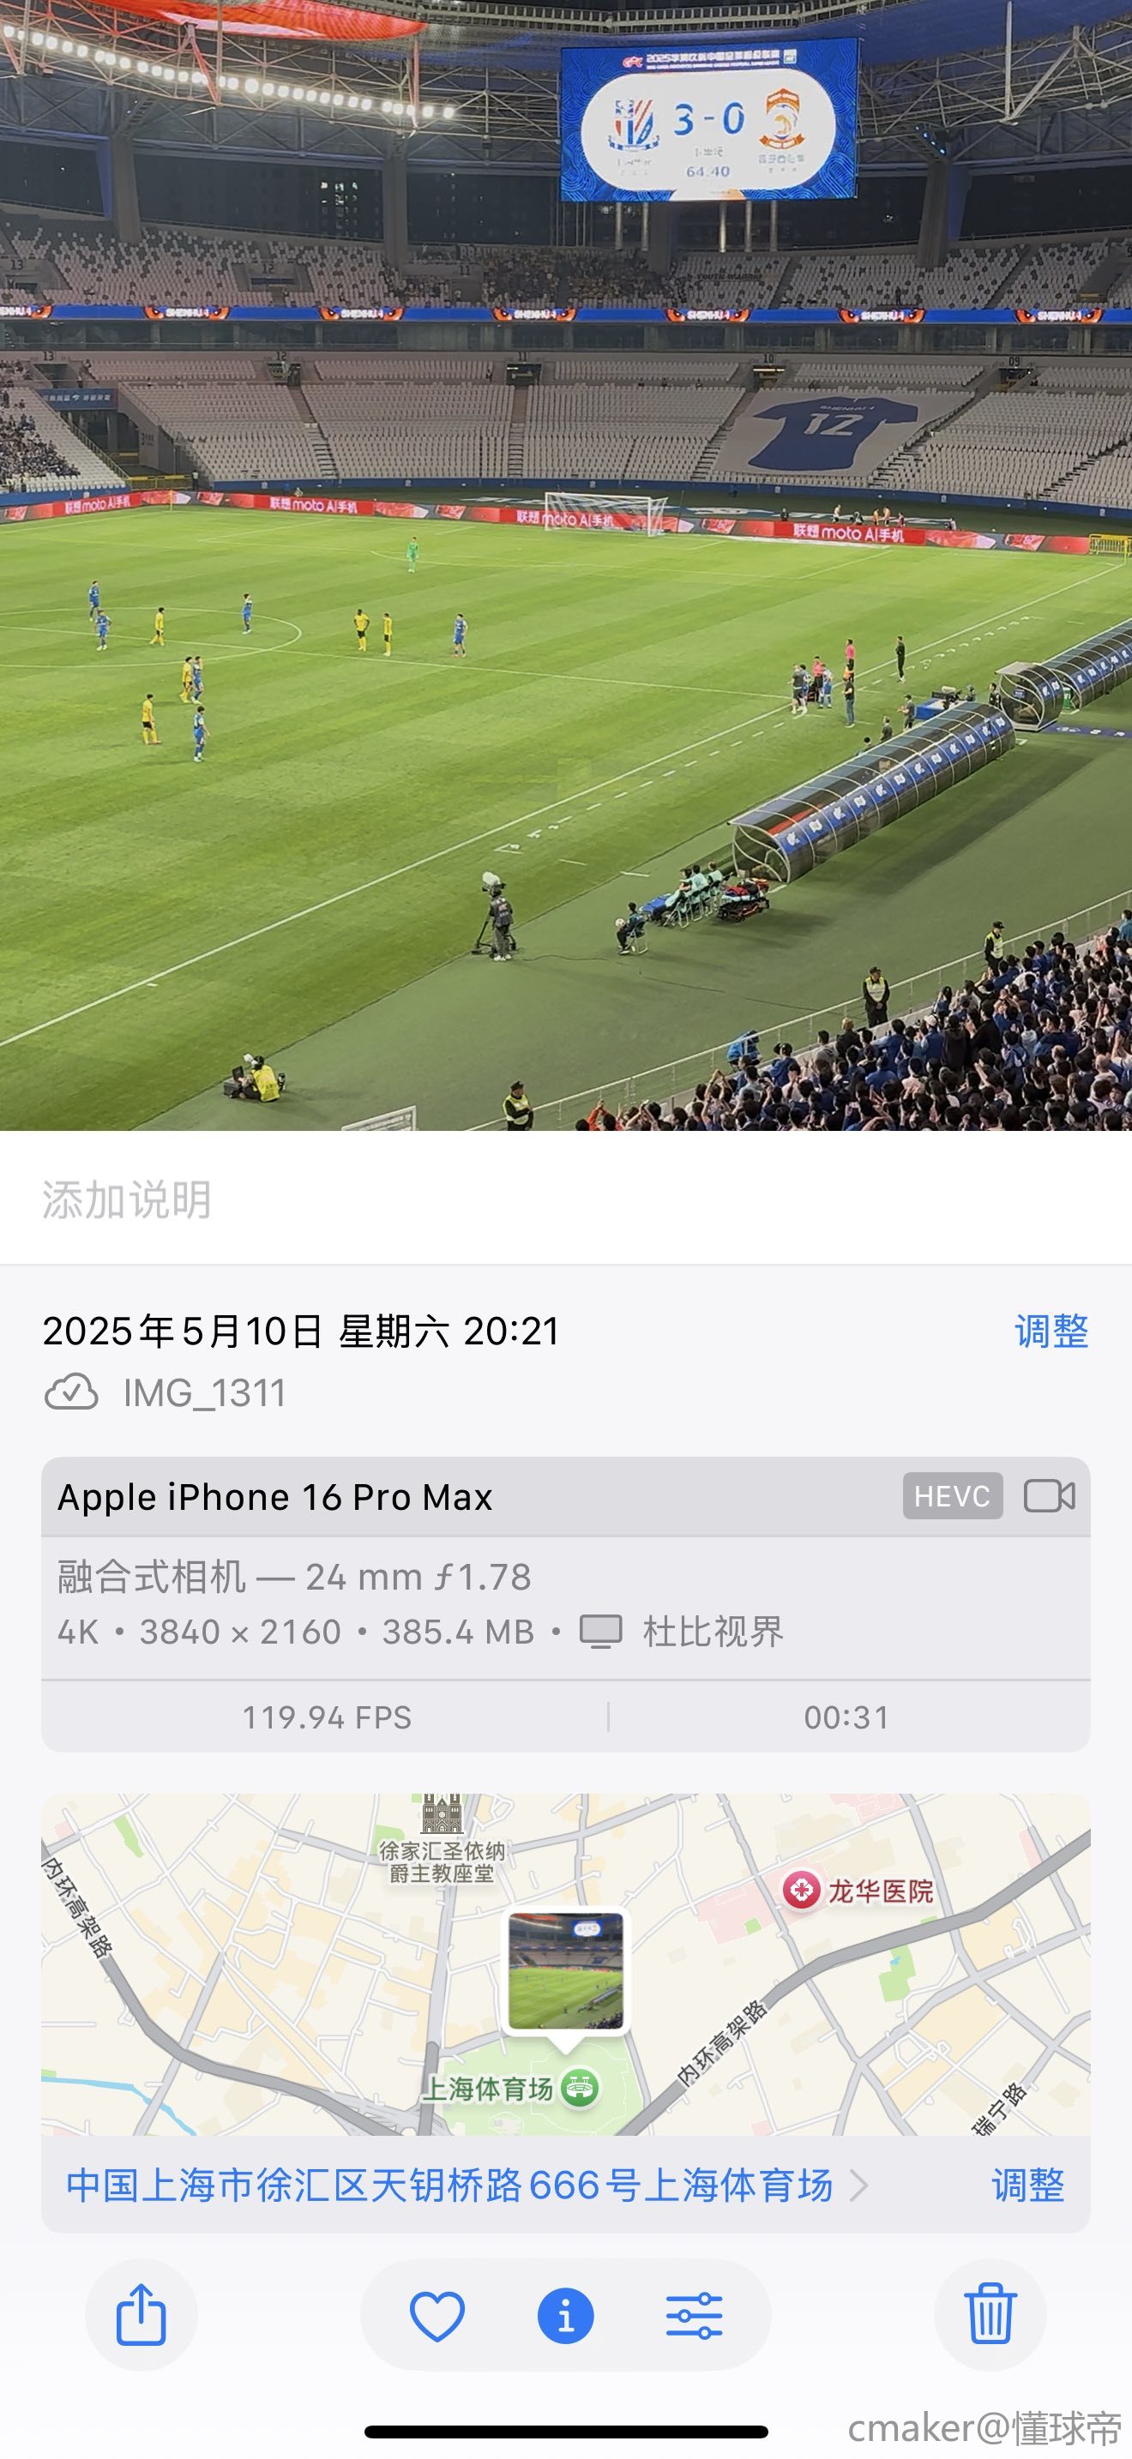Image resolution: width=1132 pixels, height=2459 pixels.
Task: Select the 上海体育场 stadium map pin
Action: pos(580,2088)
